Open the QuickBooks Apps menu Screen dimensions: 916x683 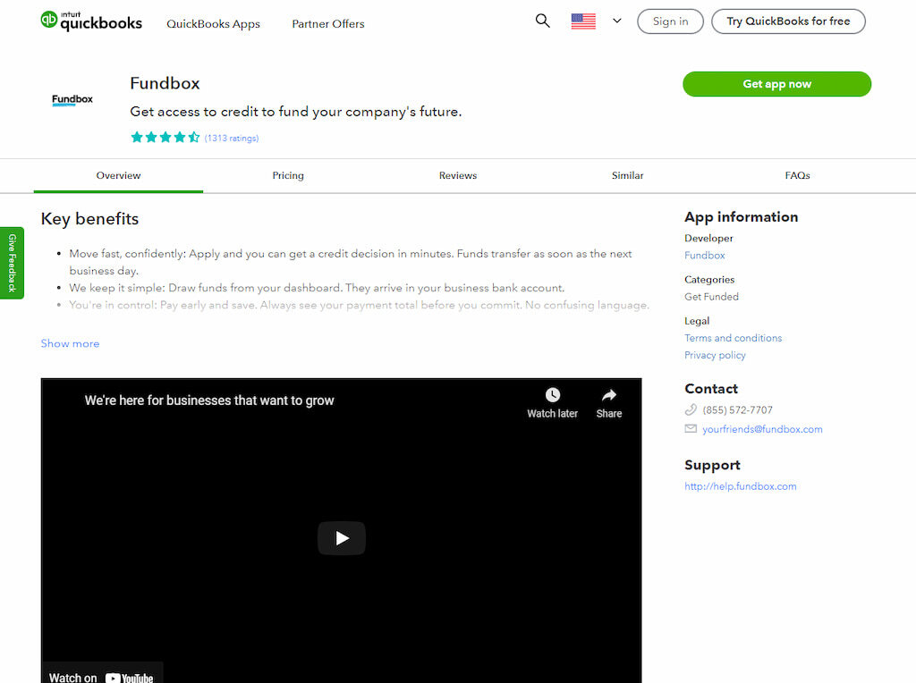click(213, 24)
